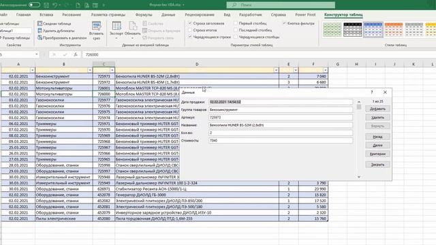
Task: Select cell with text Пила торцовочная ДИОЛД ПТД-1,6М-255
Action: click(197, 218)
